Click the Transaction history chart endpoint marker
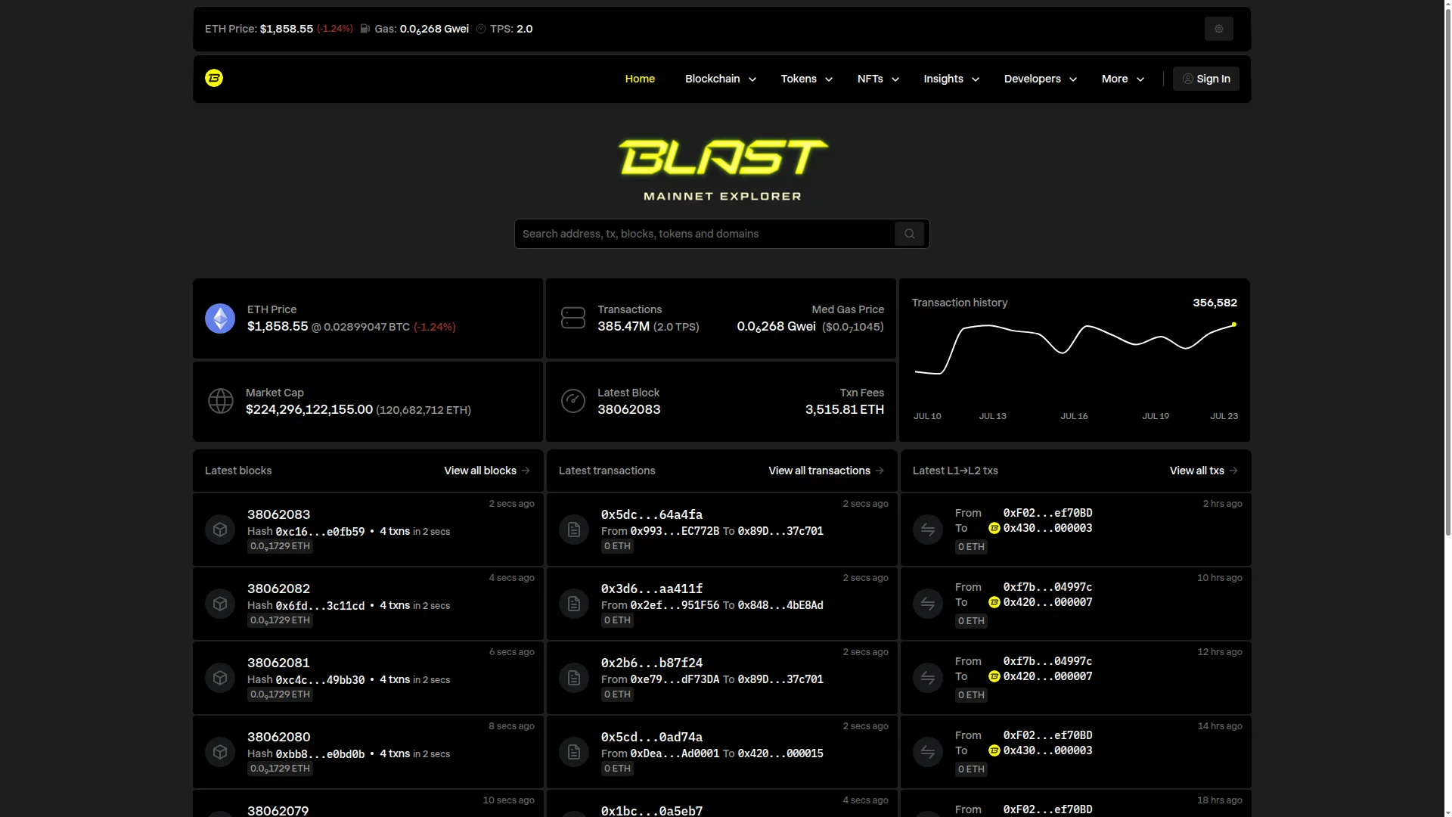Image resolution: width=1452 pixels, height=817 pixels. point(1233,325)
